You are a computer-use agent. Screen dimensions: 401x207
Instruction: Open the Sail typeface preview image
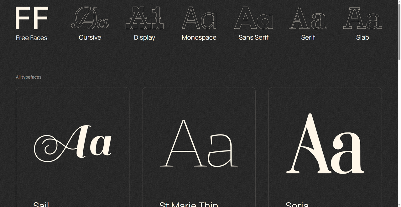[x=73, y=144]
